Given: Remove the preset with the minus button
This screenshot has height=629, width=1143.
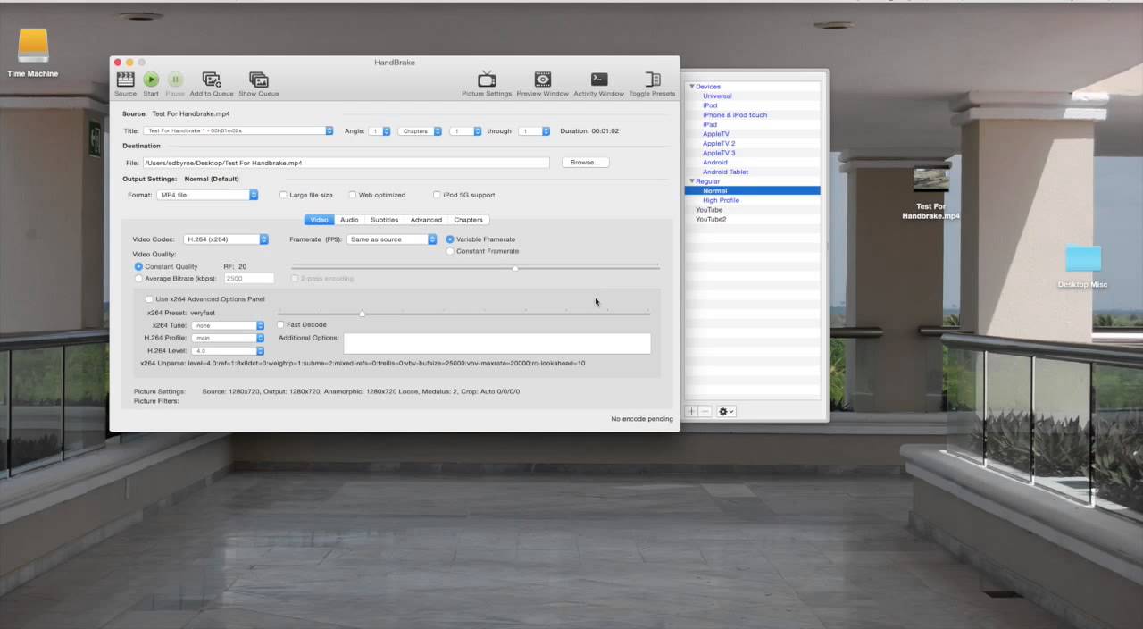Looking at the screenshot, I should tap(705, 411).
